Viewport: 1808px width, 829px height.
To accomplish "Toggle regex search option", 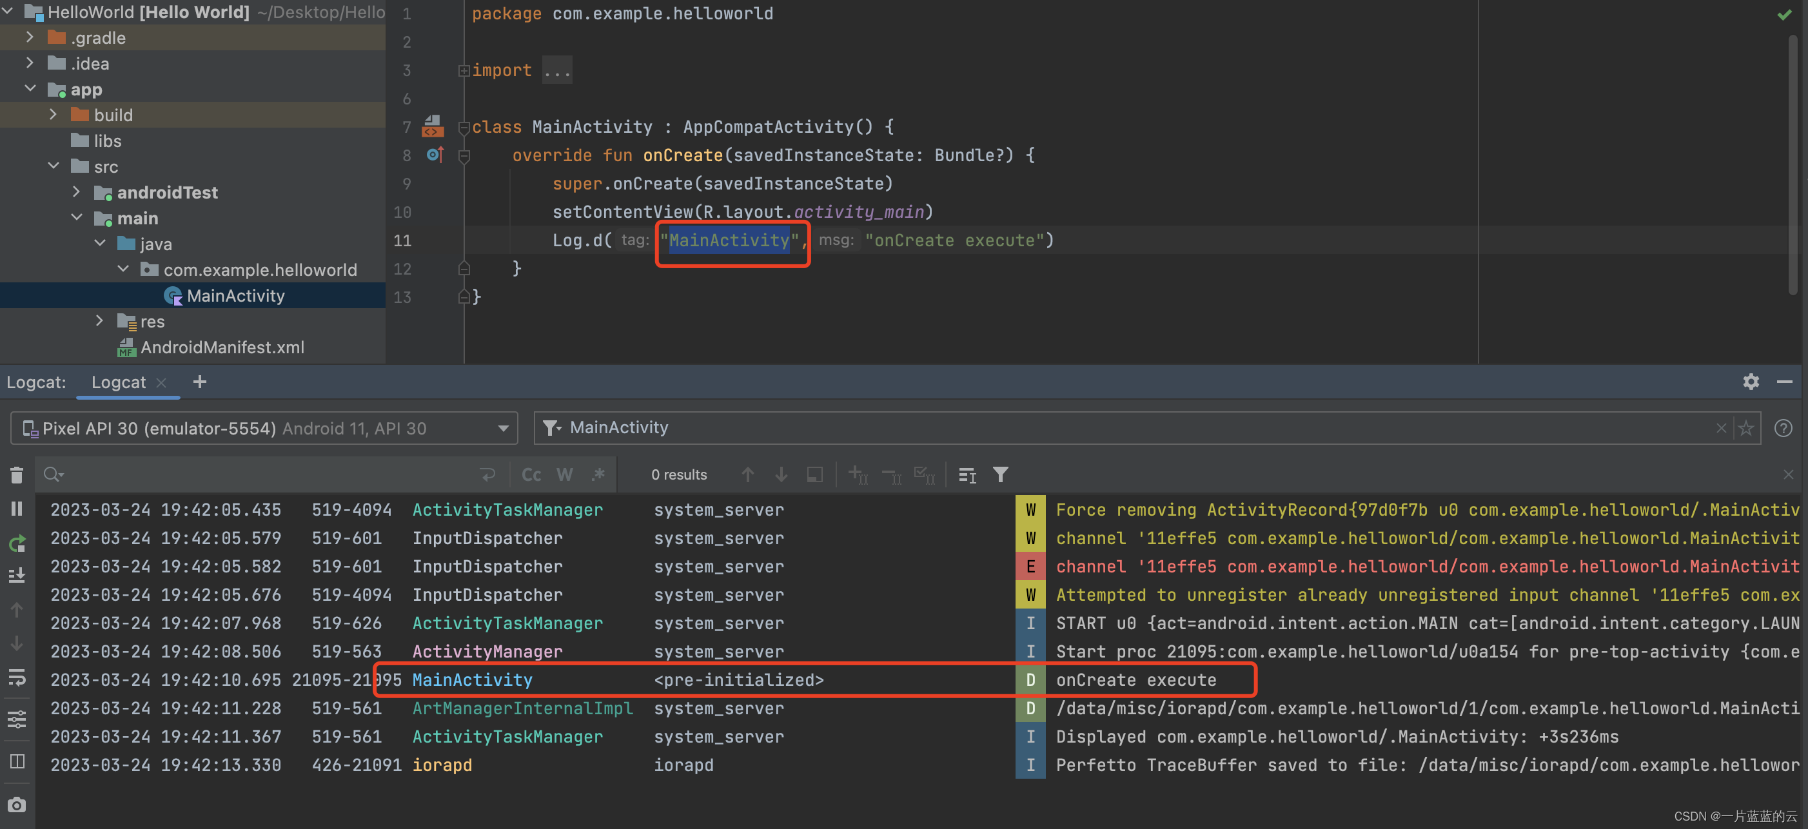I will coord(597,475).
